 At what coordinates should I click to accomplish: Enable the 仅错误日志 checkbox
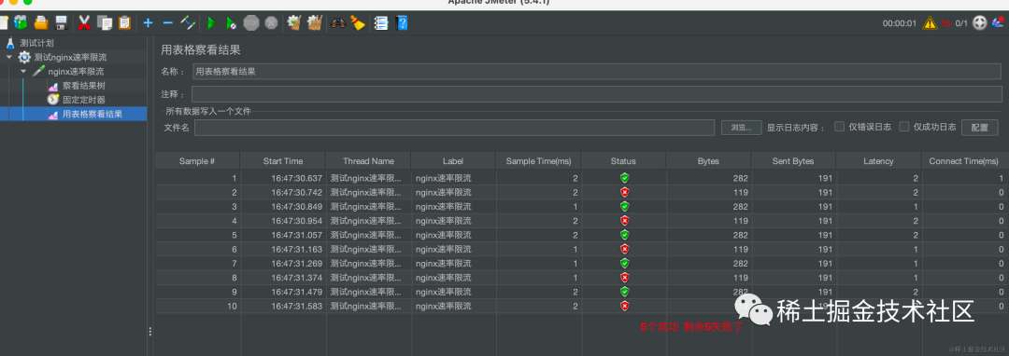pos(839,127)
